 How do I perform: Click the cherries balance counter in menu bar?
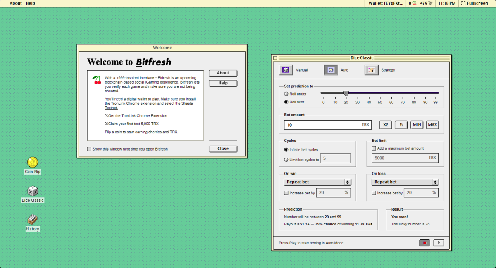coord(413,3)
